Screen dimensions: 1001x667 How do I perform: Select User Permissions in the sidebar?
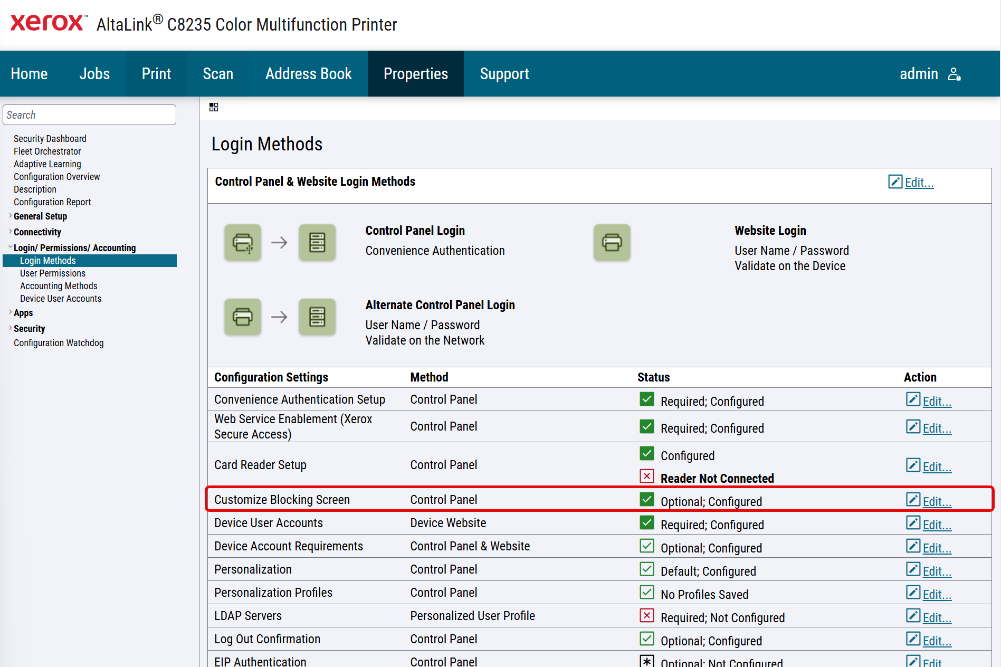53,273
